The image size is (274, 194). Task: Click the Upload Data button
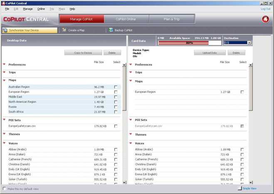210,53
